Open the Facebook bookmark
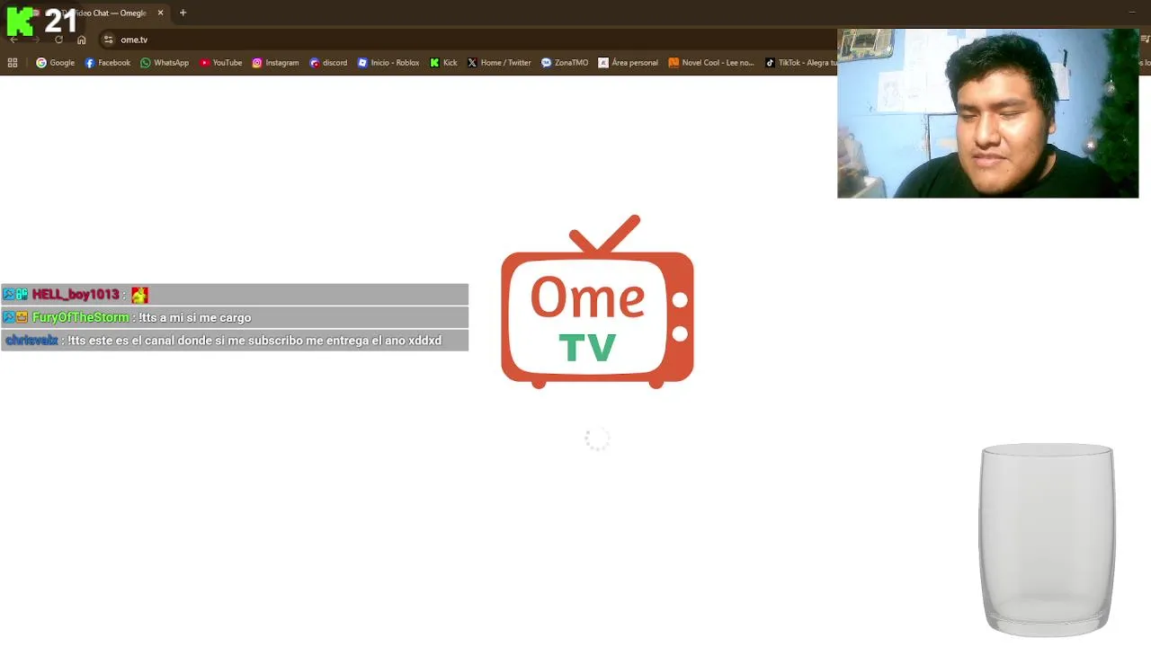Image resolution: width=1151 pixels, height=647 pixels. pos(107,63)
